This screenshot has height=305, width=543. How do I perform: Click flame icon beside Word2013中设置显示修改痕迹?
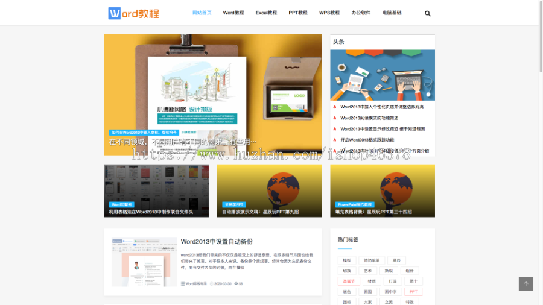coord(335,129)
